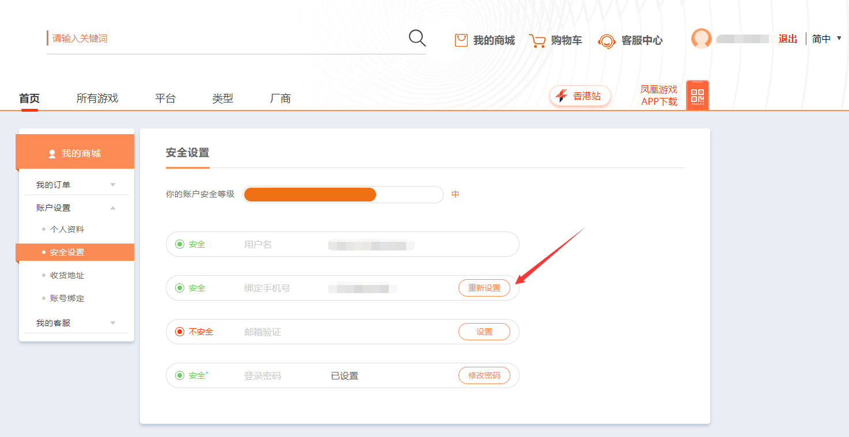Select the green 安全 status dot beside 用户名
This screenshot has width=849, height=437.
pos(180,244)
